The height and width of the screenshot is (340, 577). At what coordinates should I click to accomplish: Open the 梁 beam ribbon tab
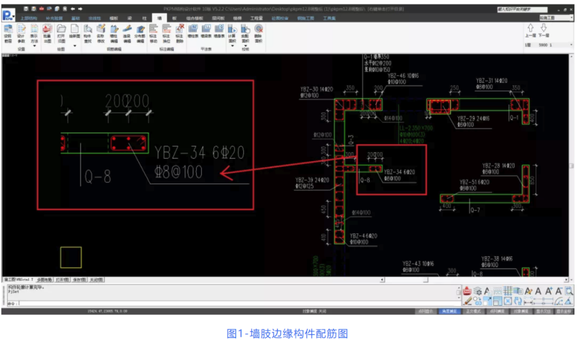129,18
